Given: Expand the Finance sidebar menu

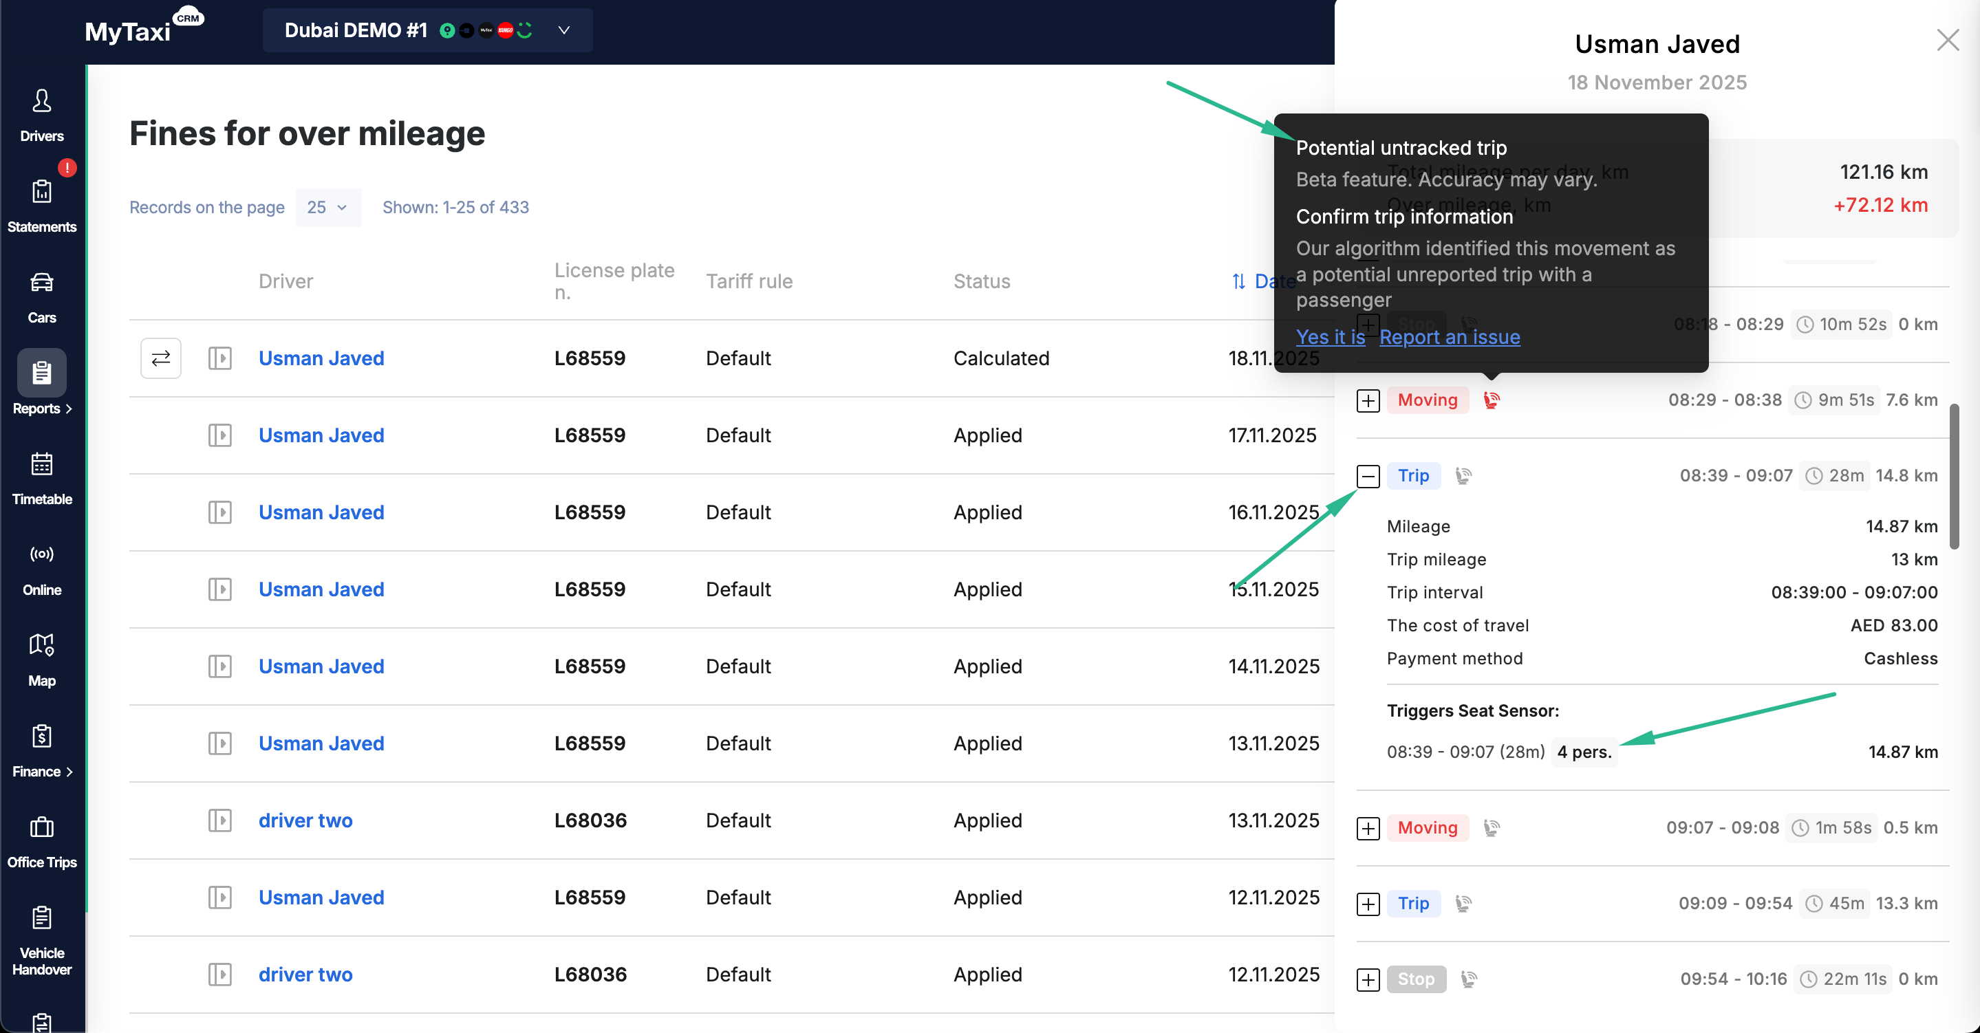Looking at the screenshot, I should point(41,751).
